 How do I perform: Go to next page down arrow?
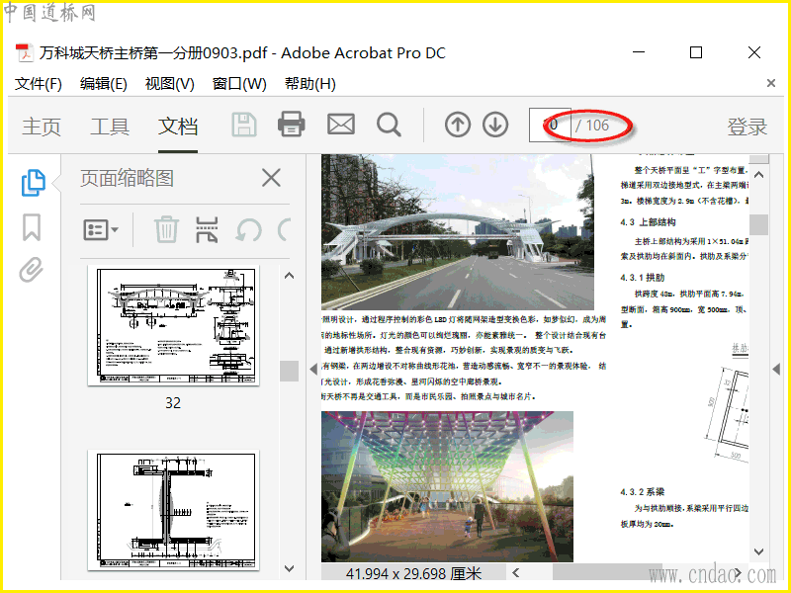[495, 125]
